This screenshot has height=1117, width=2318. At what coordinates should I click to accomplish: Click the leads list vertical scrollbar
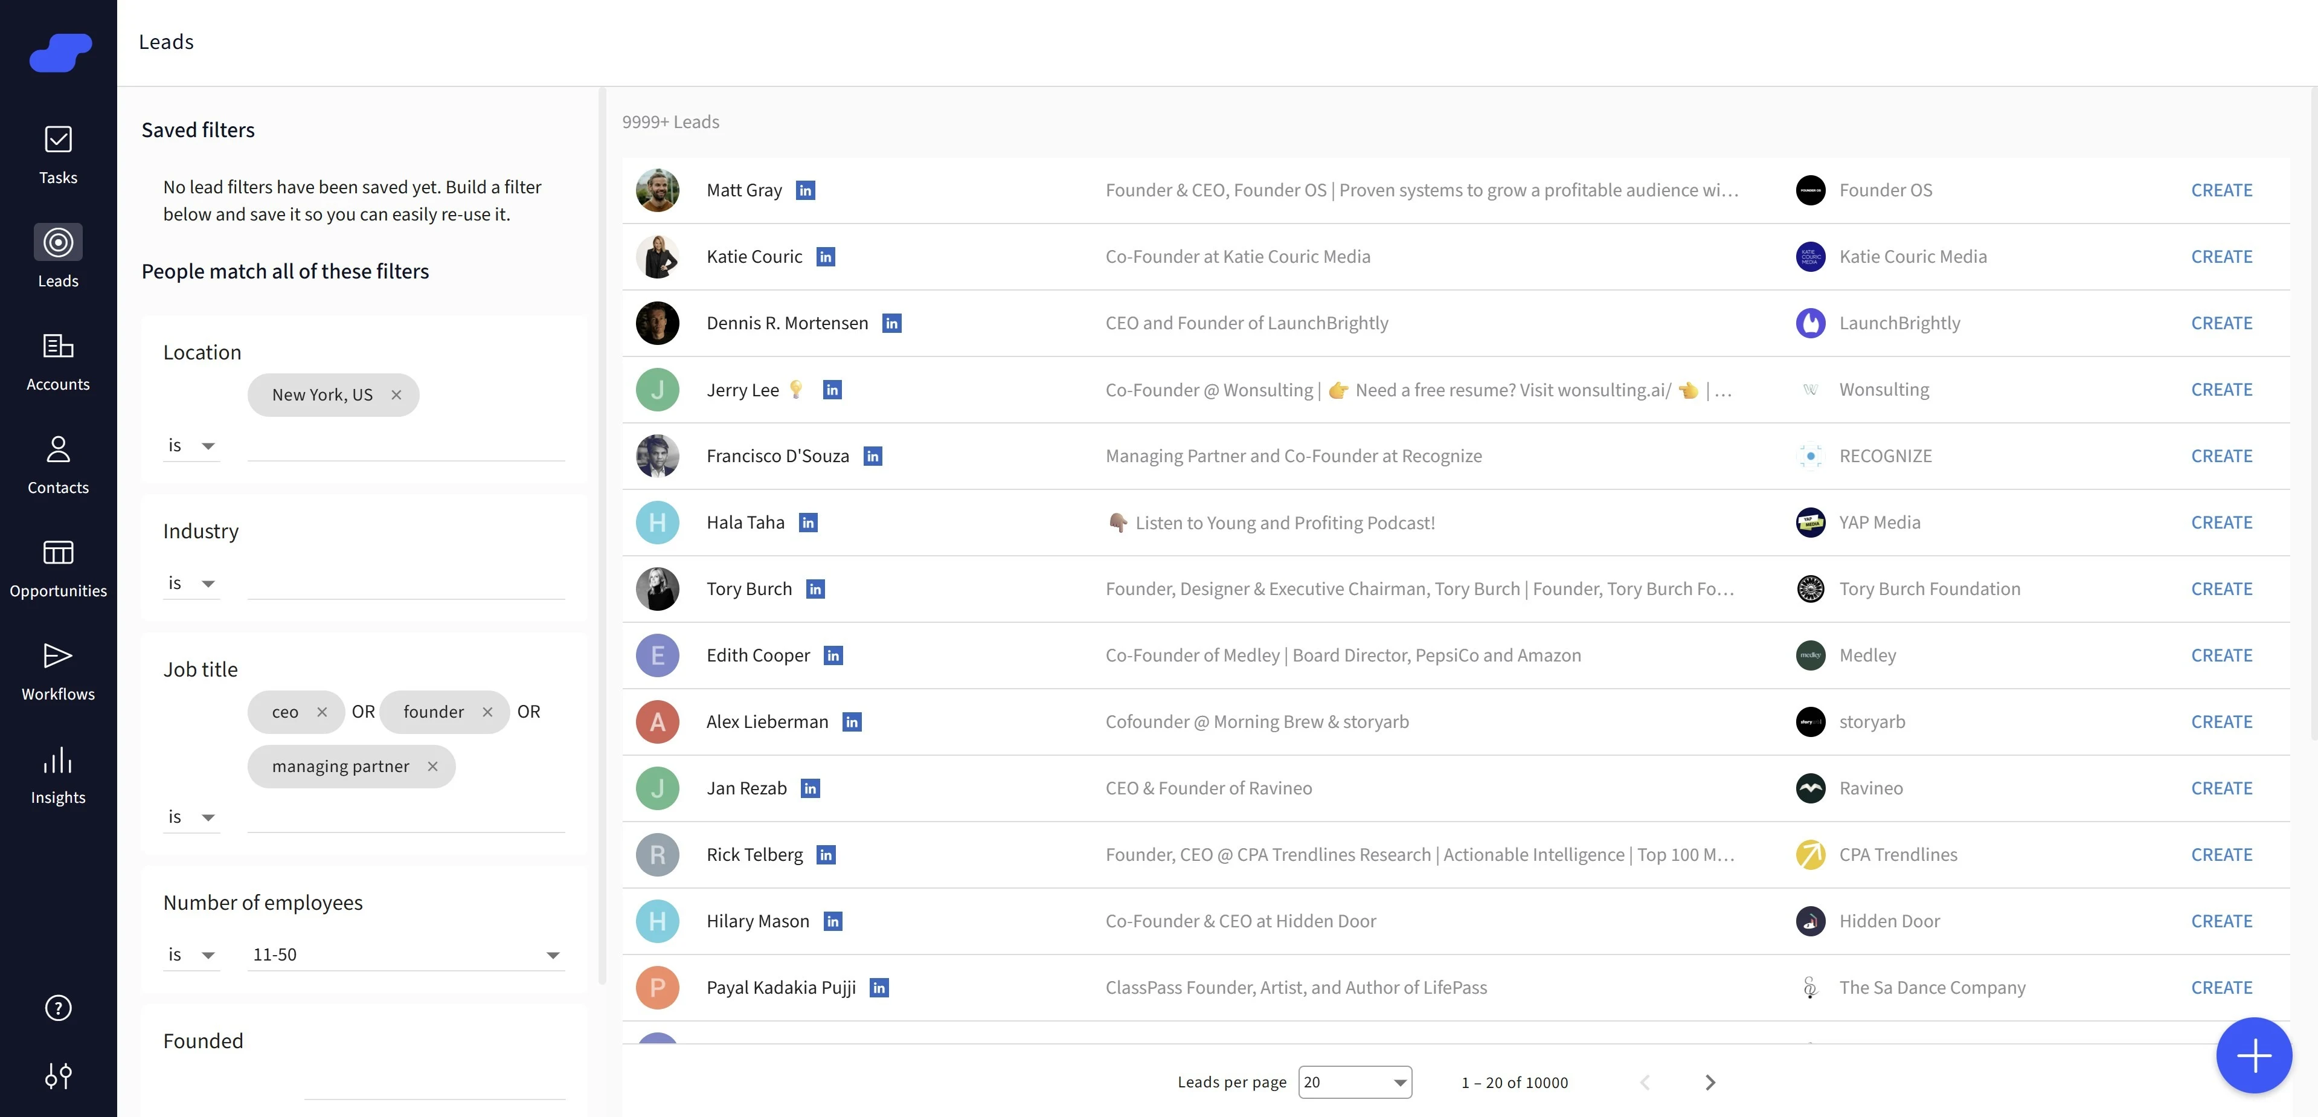coord(2314,414)
